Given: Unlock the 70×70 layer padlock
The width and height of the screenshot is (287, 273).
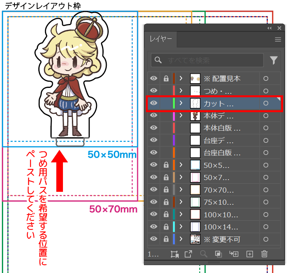Looking at the screenshot, I should [166, 190].
